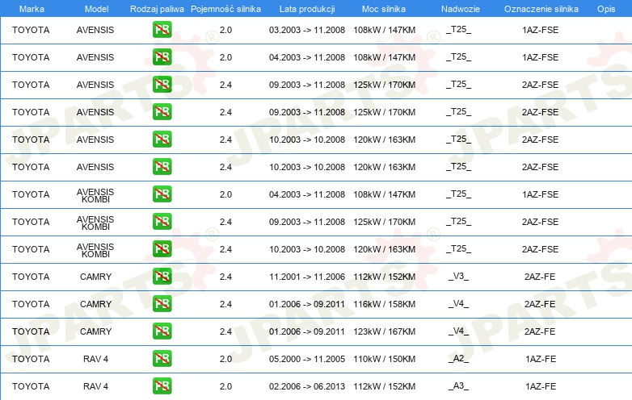Click the fuel icon in the Avensis Kombi 120kW row
The height and width of the screenshot is (400, 632).
[162, 249]
